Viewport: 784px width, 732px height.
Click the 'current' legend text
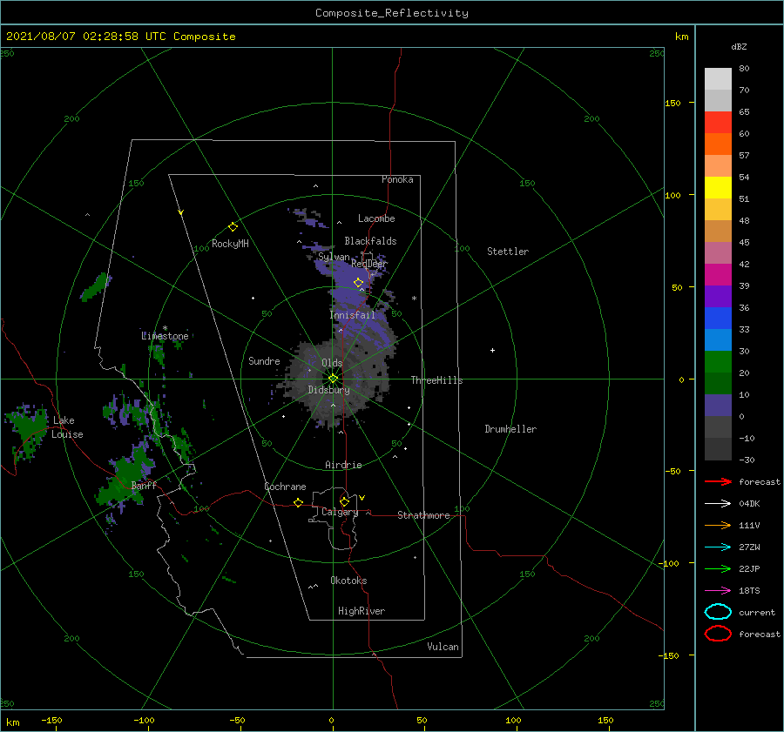757,612
